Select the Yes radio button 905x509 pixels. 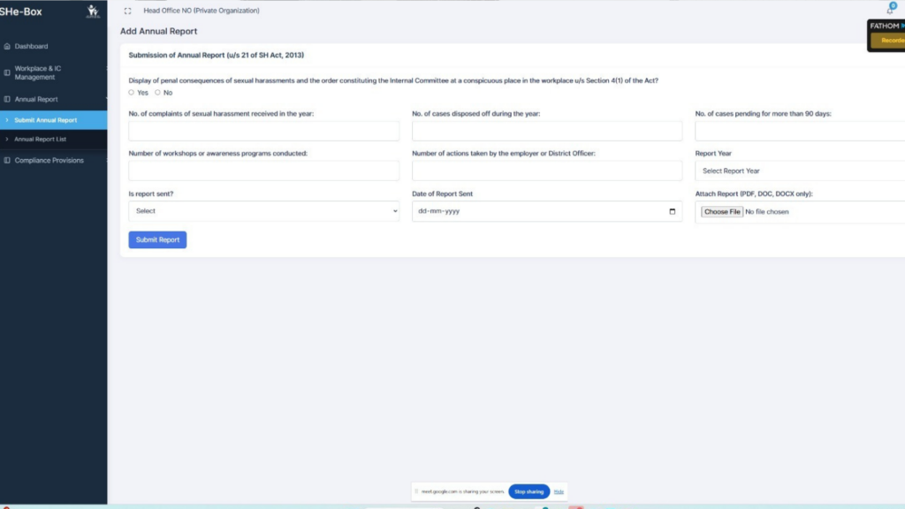coord(132,93)
